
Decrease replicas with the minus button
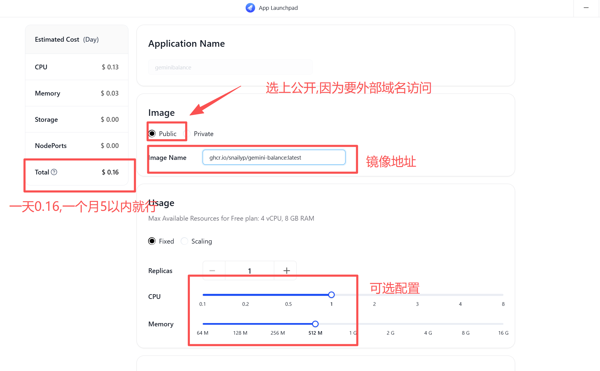pos(212,271)
